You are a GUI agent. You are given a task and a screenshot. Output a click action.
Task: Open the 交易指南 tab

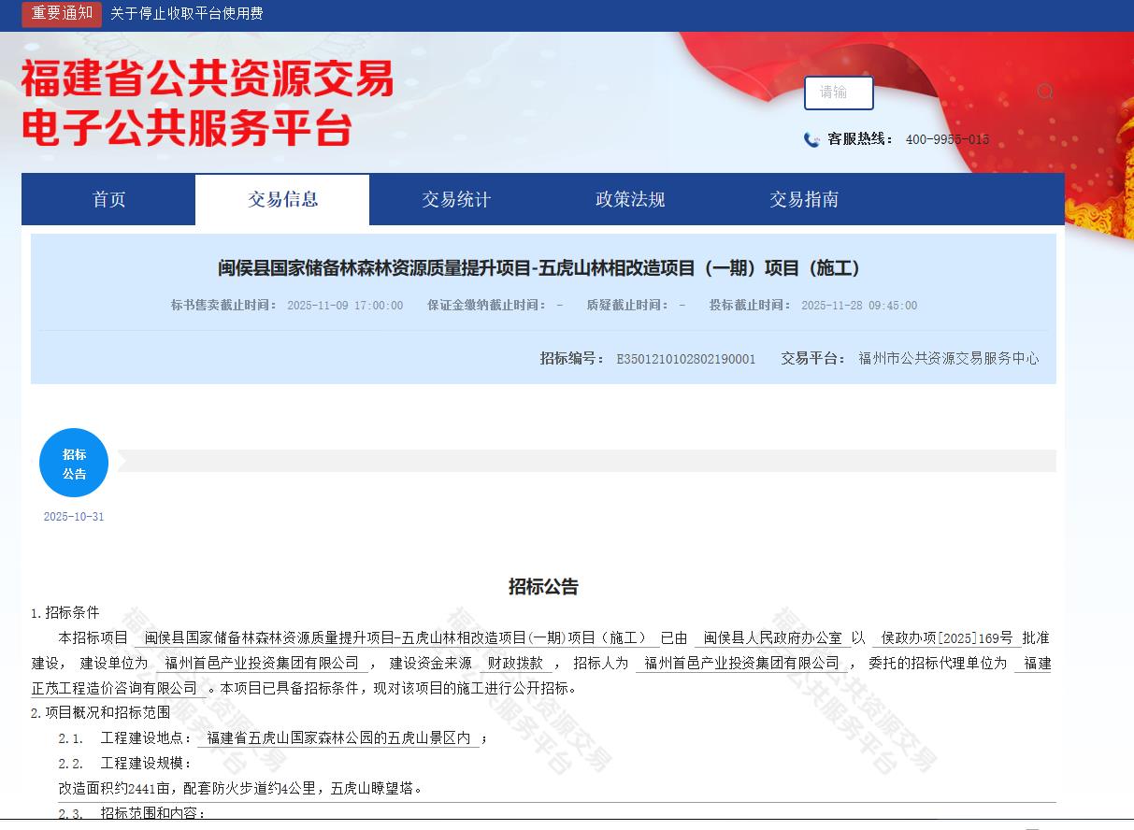tap(804, 199)
